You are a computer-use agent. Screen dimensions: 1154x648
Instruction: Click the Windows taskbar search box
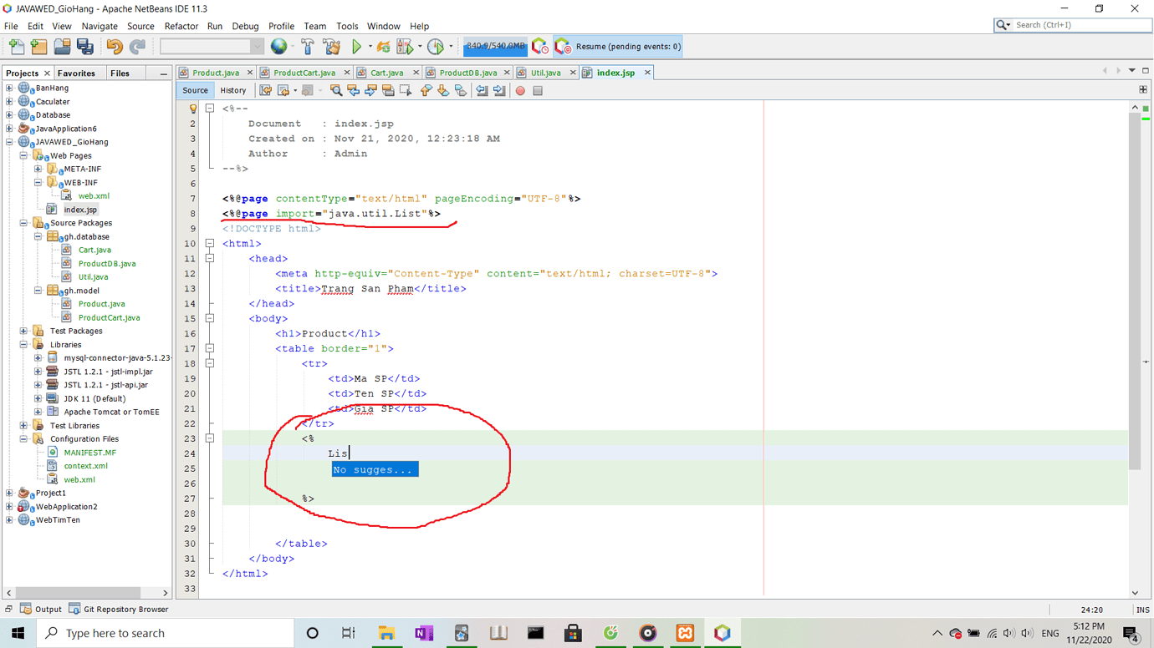pos(165,633)
